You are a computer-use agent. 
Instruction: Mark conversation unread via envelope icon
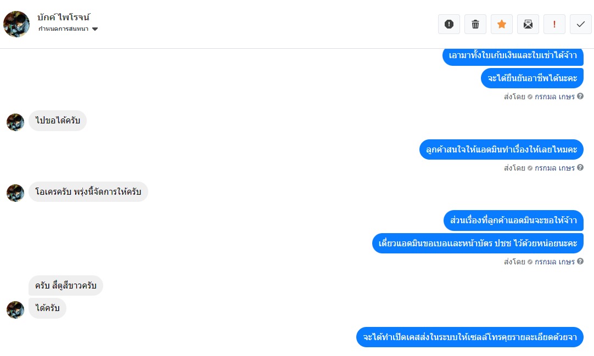pyautogui.click(x=528, y=24)
